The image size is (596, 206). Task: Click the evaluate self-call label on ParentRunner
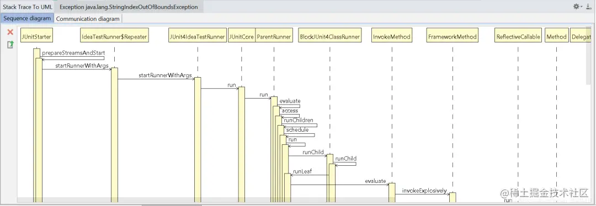(x=290, y=101)
